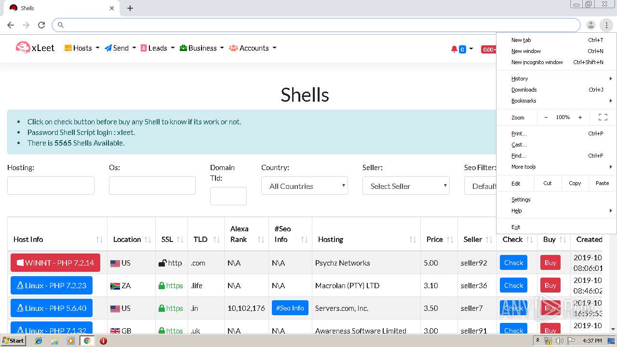Click the taskbar clock showing 4:37 PM

click(x=592, y=341)
